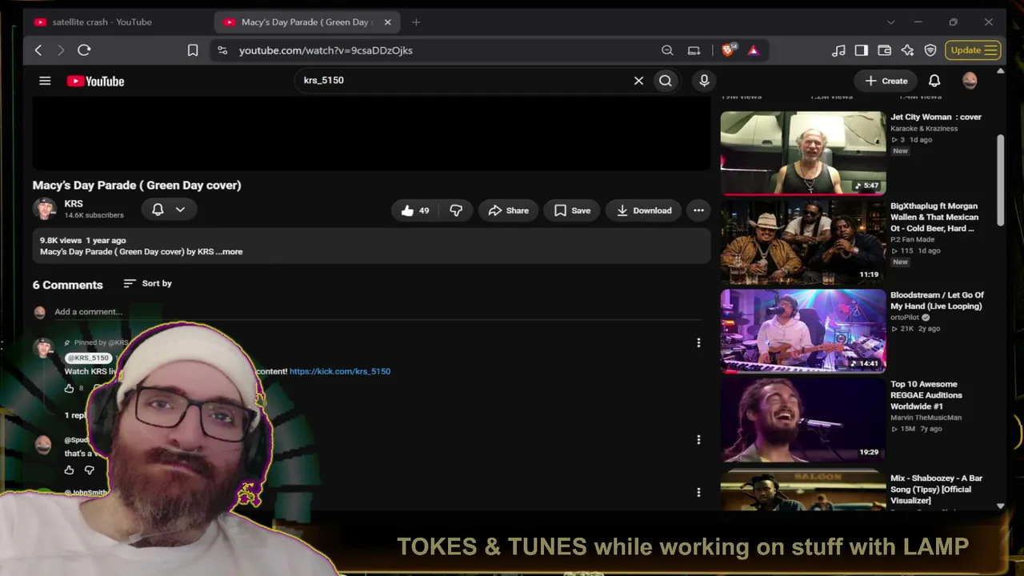1024x576 pixels.
Task: Bookmark this page in the address bar
Action: coord(193,50)
